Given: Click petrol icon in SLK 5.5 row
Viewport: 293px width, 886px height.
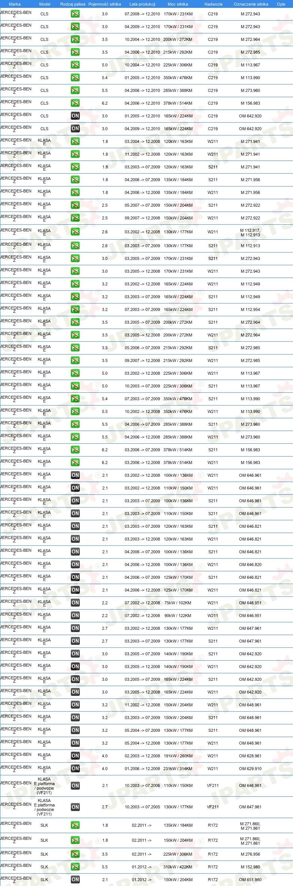Looking at the screenshot, I should point(75,867).
